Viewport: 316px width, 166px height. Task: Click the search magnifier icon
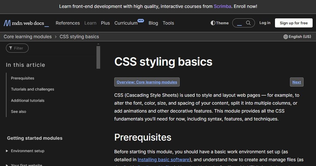(248, 23)
